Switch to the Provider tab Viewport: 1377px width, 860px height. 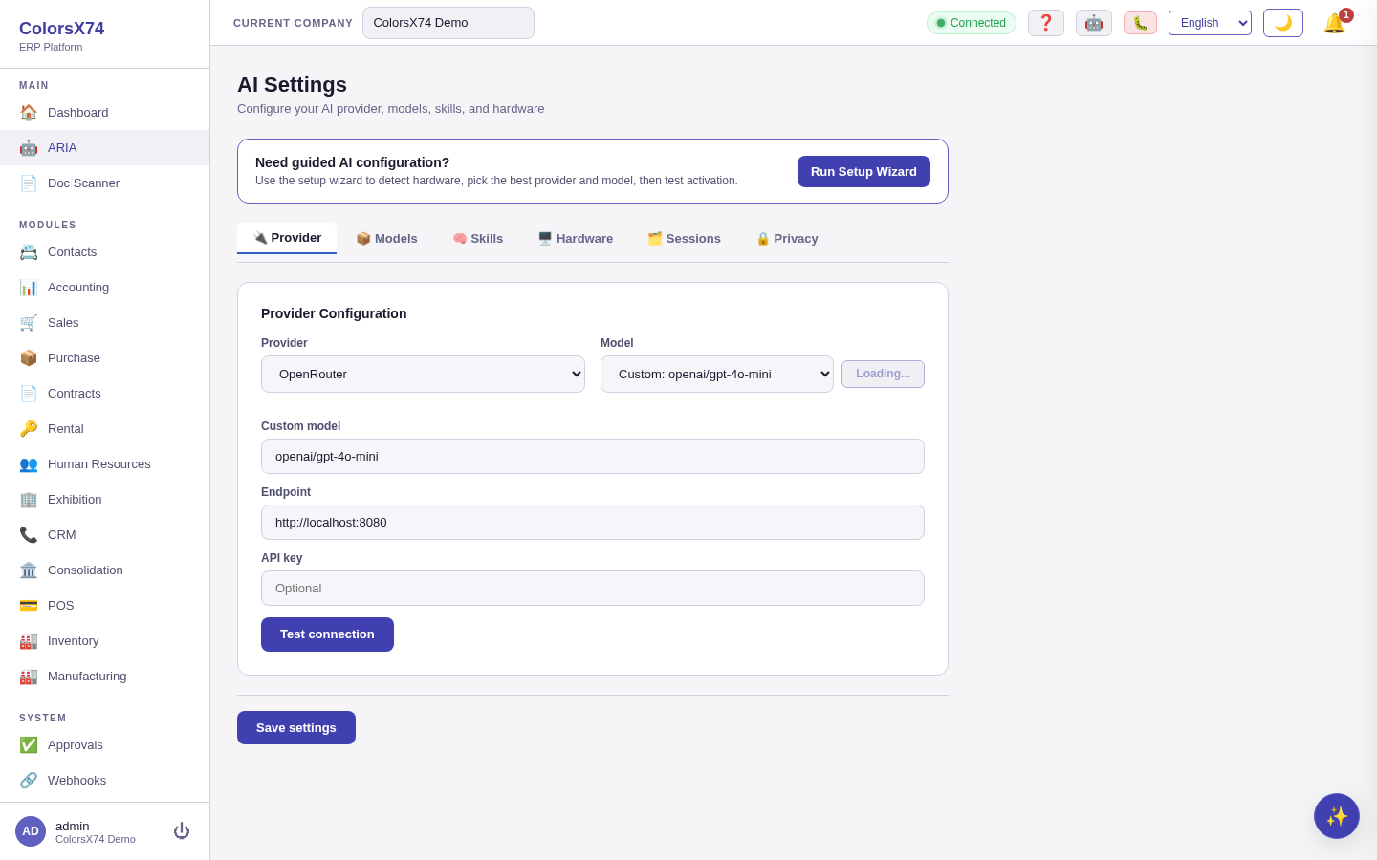click(287, 238)
